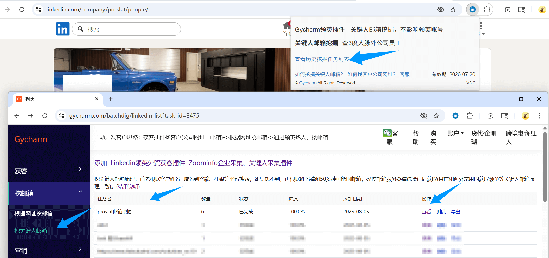Viewport: 549px width, 258px height.
Task: Expand the 营销 sidebar section
Action: click(49, 250)
